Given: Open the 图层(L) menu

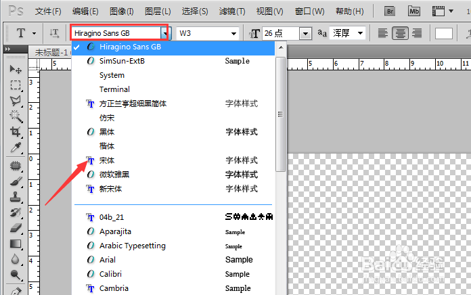Looking at the screenshot, I should click(158, 12).
